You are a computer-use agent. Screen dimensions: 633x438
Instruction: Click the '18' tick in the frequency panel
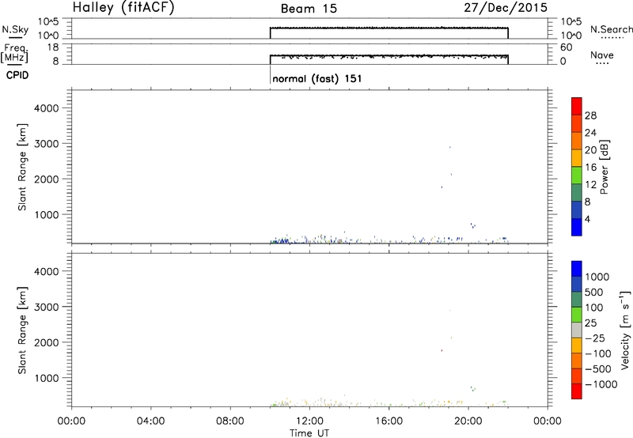(x=53, y=47)
